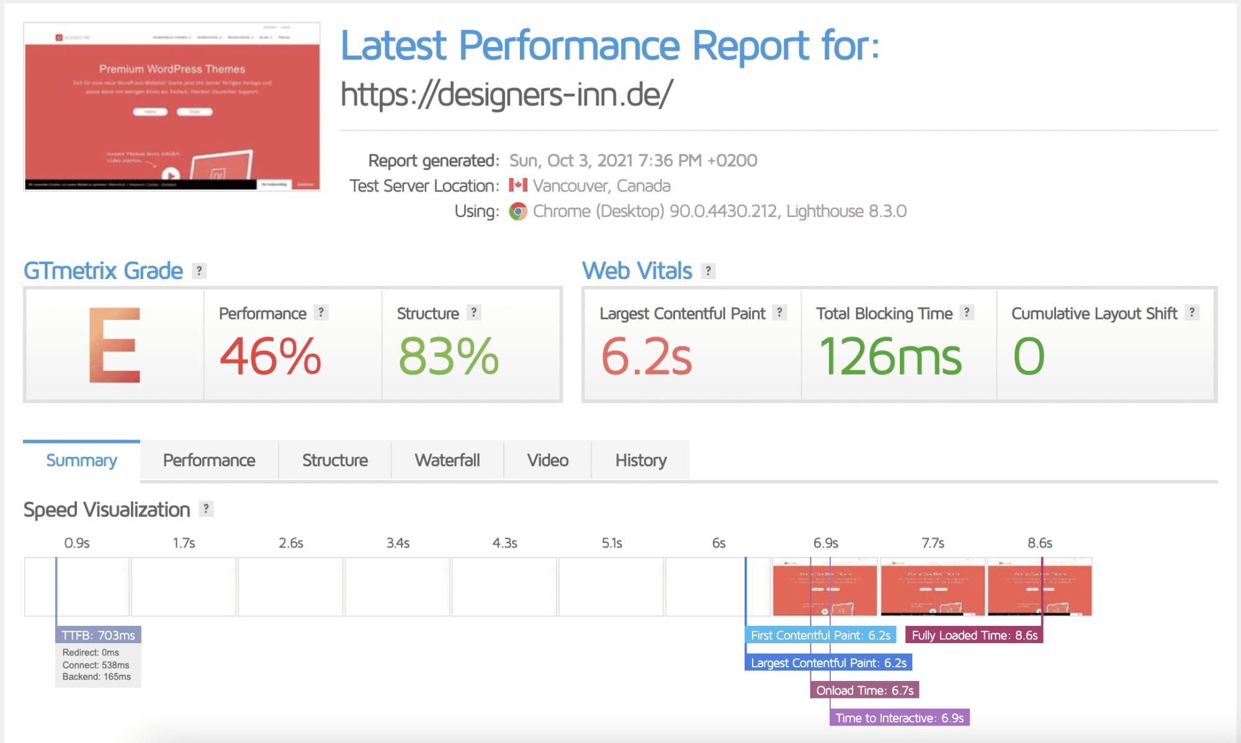Viewport: 1241px width, 743px height.
Task: Click question mark next to Structure score
Action: click(474, 313)
